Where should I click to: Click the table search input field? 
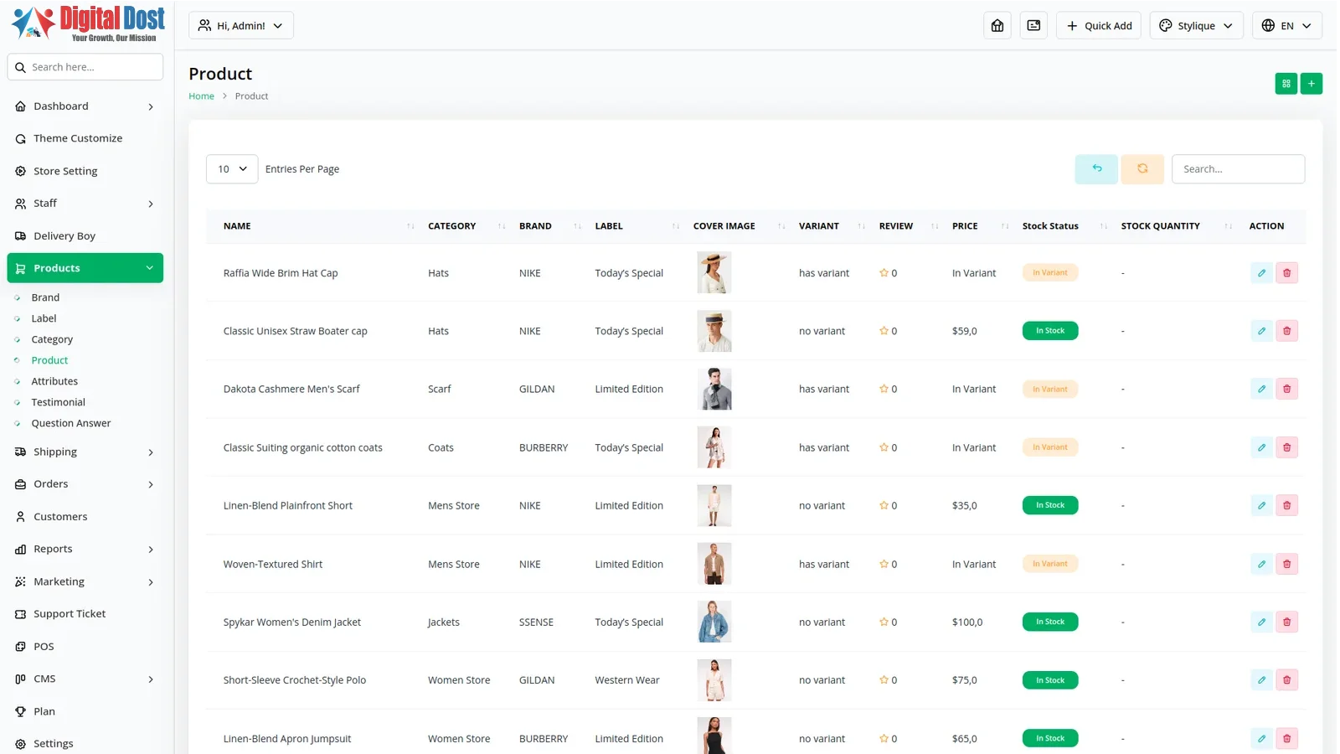click(1237, 169)
